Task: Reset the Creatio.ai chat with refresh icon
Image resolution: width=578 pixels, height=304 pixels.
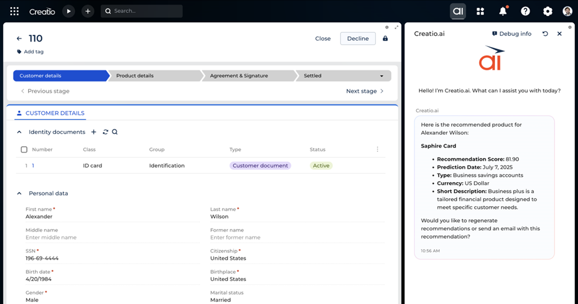Action: (x=545, y=34)
